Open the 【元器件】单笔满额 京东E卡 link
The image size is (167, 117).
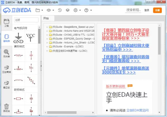click(125, 70)
